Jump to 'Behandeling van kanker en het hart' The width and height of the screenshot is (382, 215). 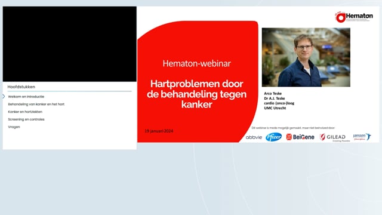(36, 104)
